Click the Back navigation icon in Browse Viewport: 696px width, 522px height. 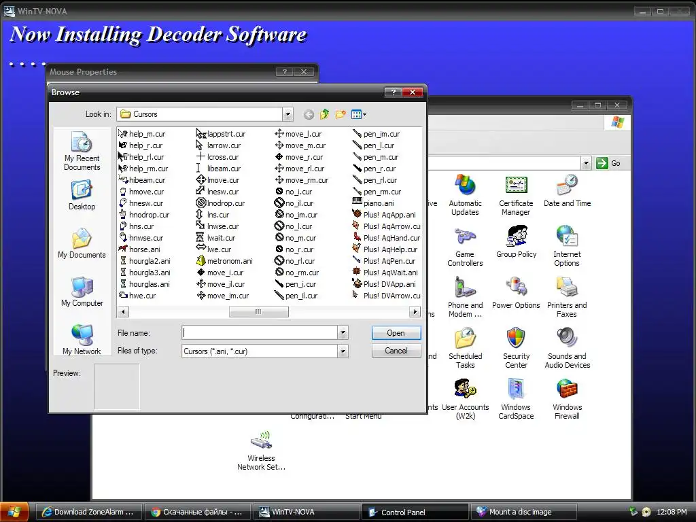coord(309,114)
